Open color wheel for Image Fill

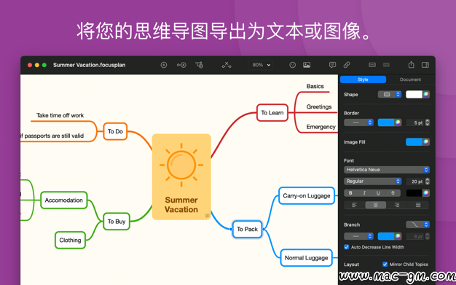click(x=426, y=142)
